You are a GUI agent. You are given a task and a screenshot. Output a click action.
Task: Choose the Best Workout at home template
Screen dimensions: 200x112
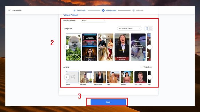122,47
